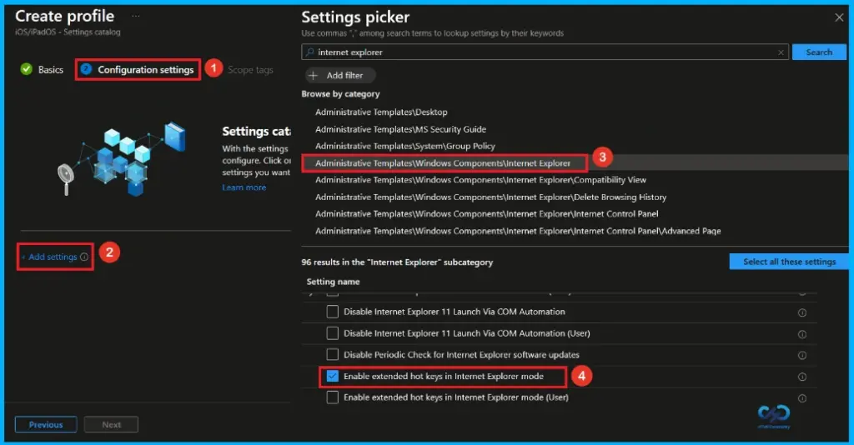Screen dimensions: 854x445
Task: Click inside the settings search input field
Action: [545, 52]
